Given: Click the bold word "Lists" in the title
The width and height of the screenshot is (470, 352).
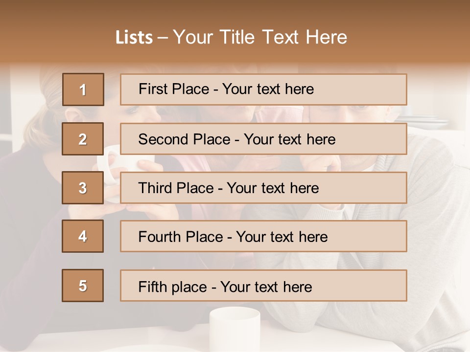Looking at the screenshot, I should coord(134,38).
